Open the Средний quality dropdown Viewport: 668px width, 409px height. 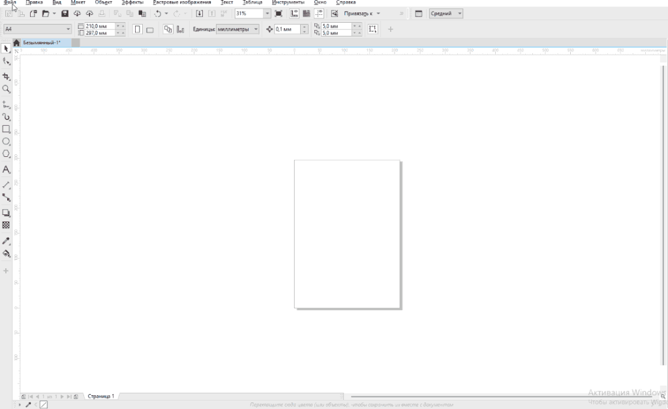tap(459, 14)
